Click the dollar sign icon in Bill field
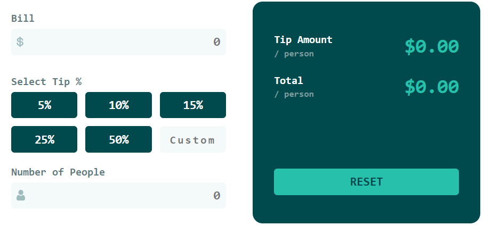This screenshot has height=234, width=484. pos(20,42)
